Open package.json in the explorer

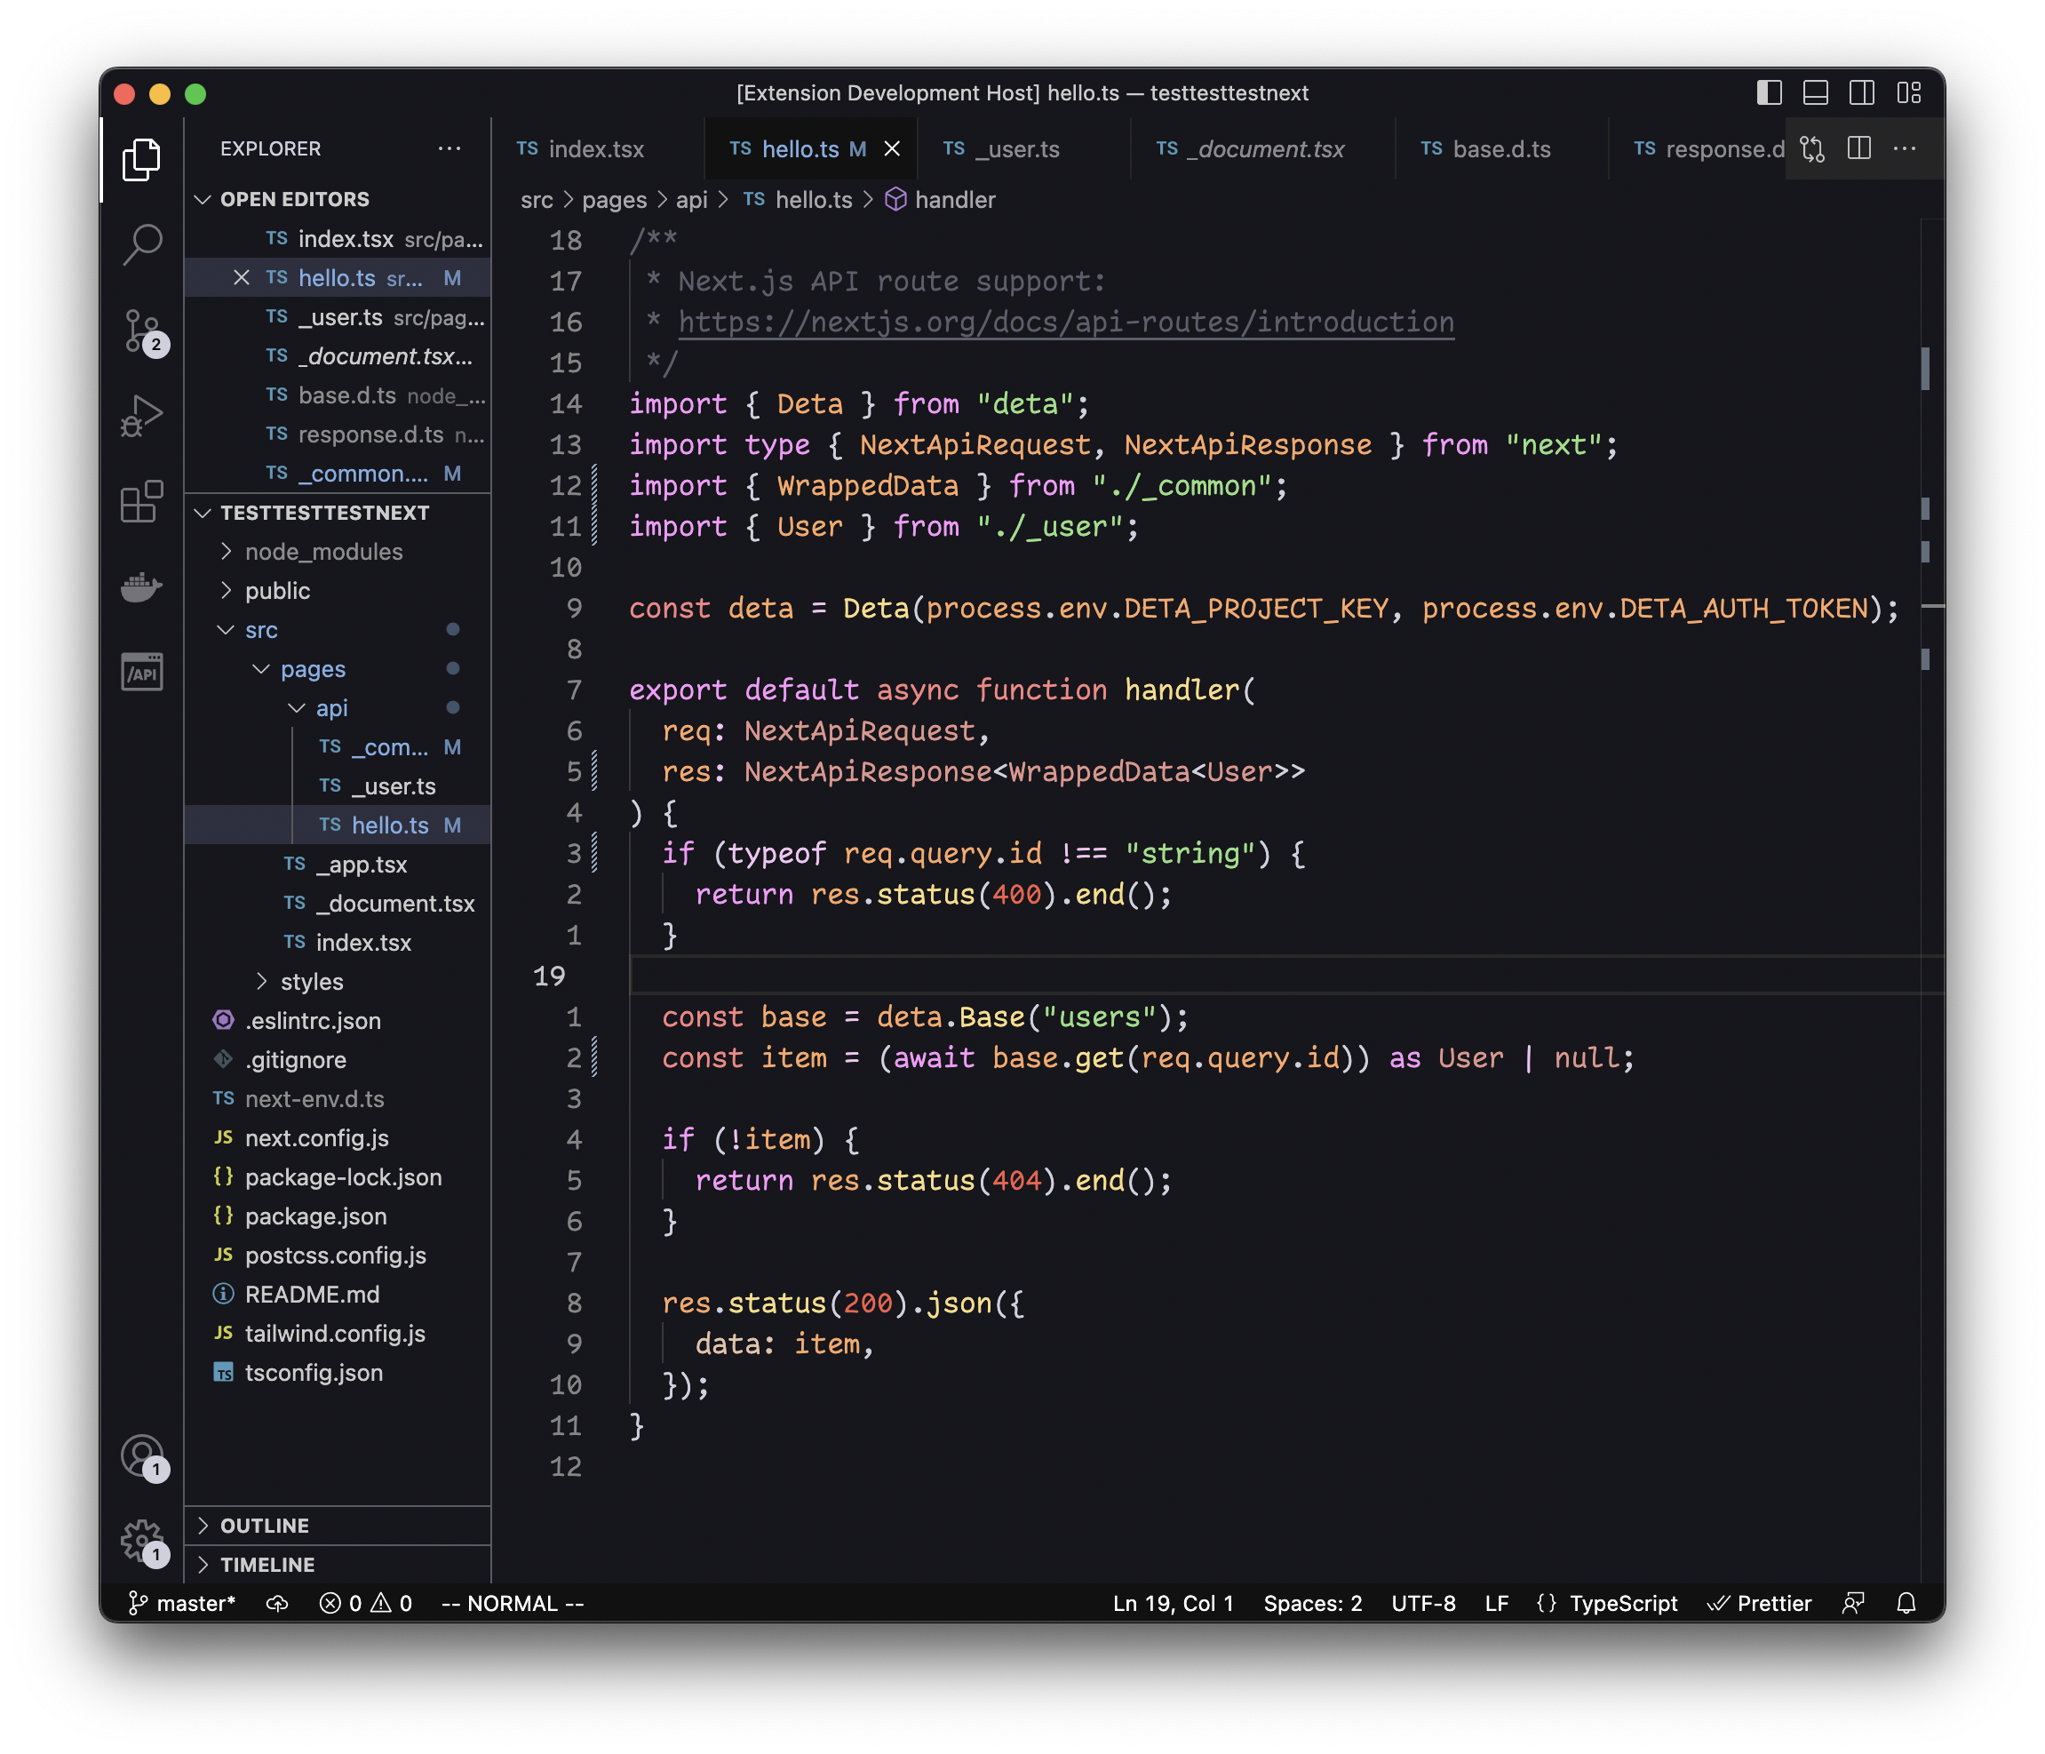(314, 1216)
